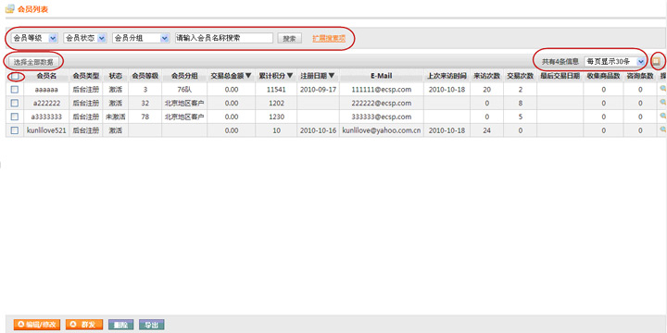Open the 扩展搜索项 link
This screenshot has width=667, height=333.
[329, 38]
